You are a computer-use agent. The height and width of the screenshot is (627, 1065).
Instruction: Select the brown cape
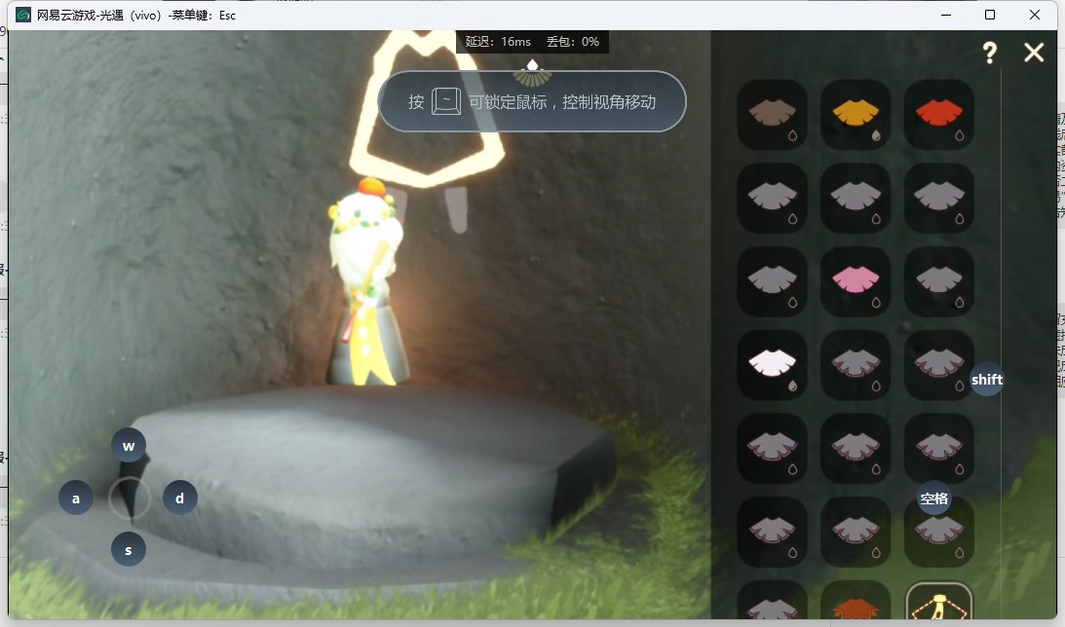773,114
